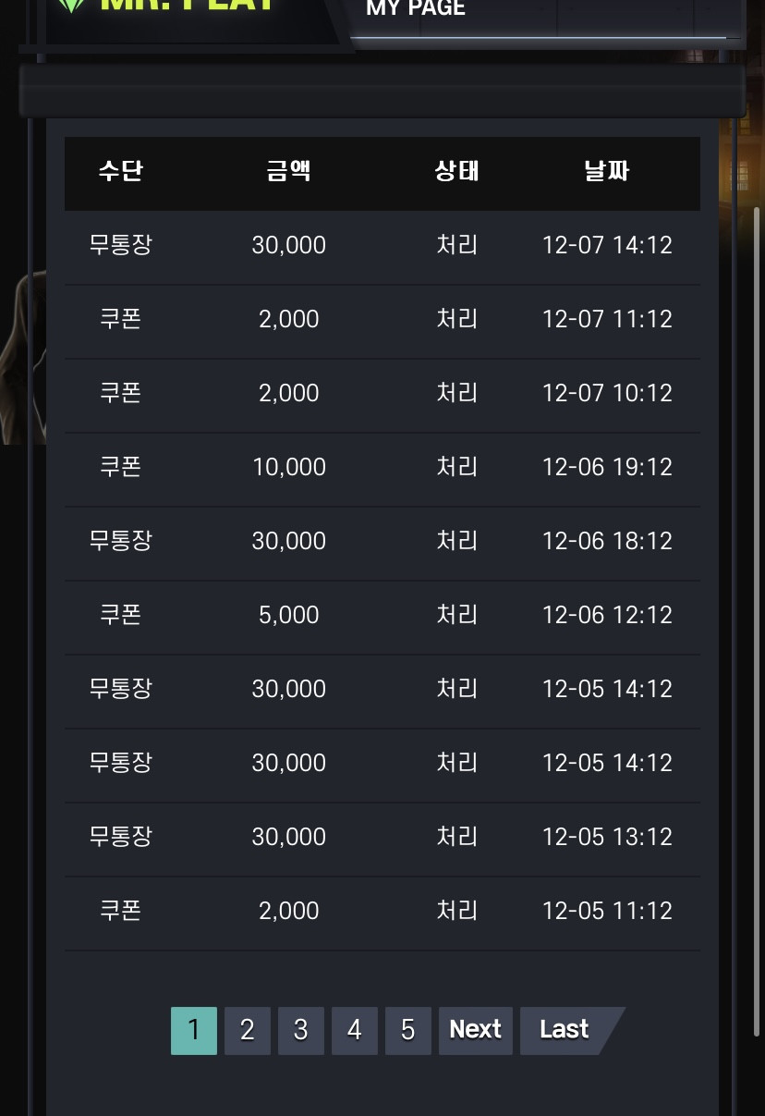Select the 12-05 13:12 무통장 row
Viewport: 765px width, 1116px height.
pyautogui.click(x=382, y=838)
